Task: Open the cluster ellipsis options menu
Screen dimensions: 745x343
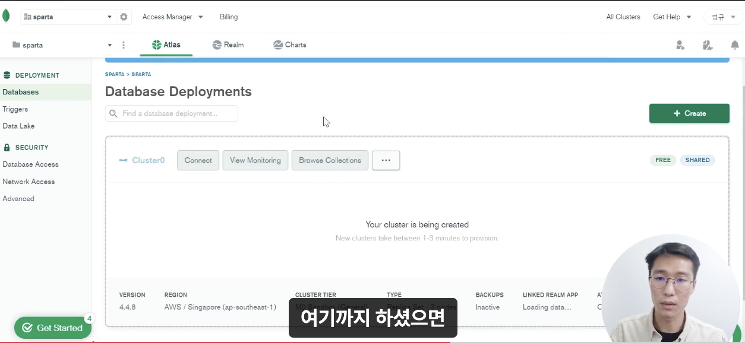Action: 386,160
